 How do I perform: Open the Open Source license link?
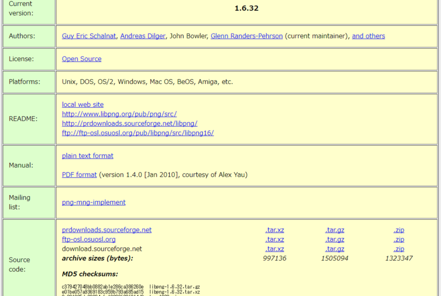coord(81,59)
